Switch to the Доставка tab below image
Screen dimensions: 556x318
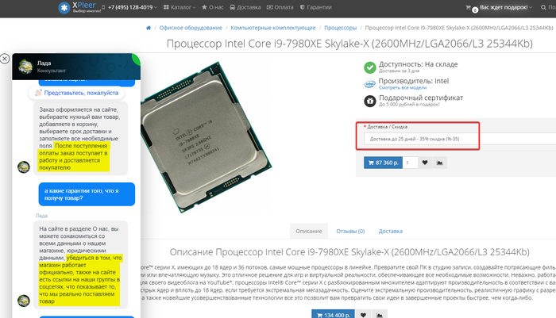(x=391, y=232)
